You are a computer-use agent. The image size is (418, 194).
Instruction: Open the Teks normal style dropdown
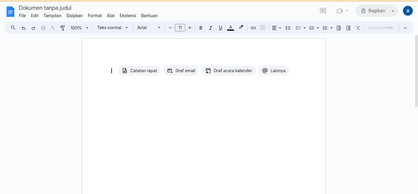(x=113, y=28)
